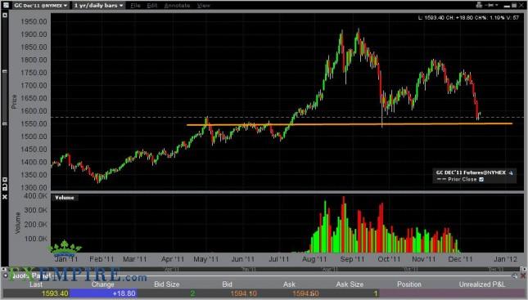528x300 pixels.
Task: Click the Quote Panel settings icon near red X
Action: pyautogui.click(x=515, y=276)
